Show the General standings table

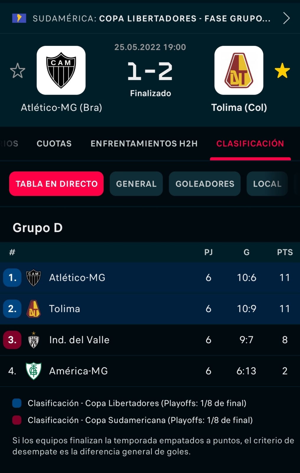point(136,184)
